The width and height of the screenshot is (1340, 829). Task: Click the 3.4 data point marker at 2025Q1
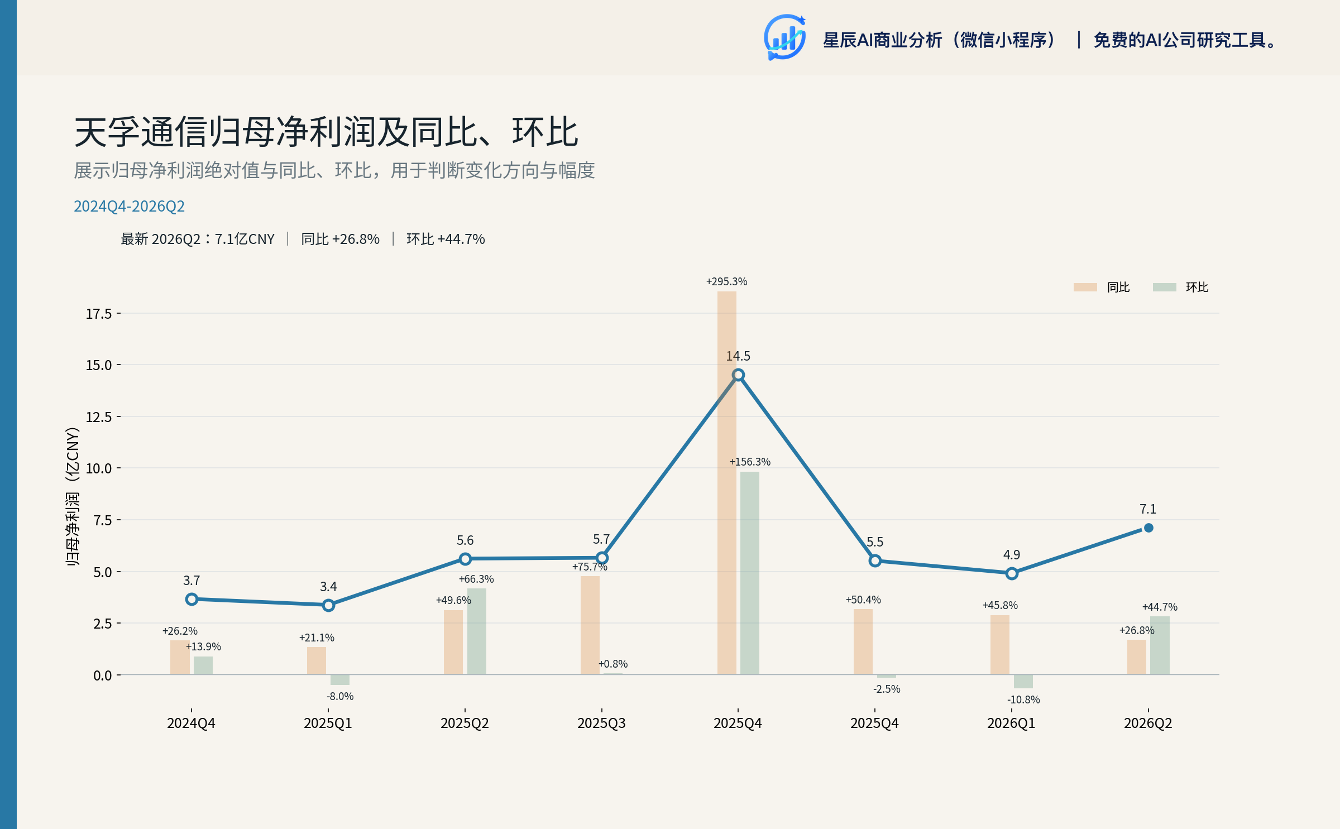tap(328, 605)
